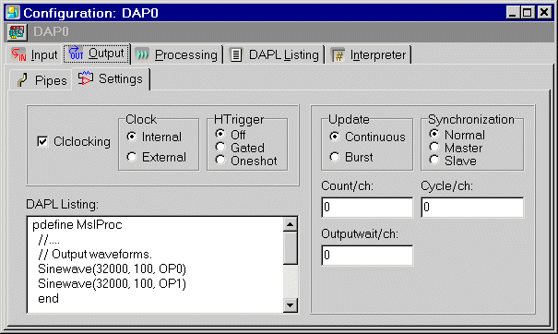This screenshot has width=558, height=334.
Task: Maximize the Configuration window
Action: click(x=528, y=13)
